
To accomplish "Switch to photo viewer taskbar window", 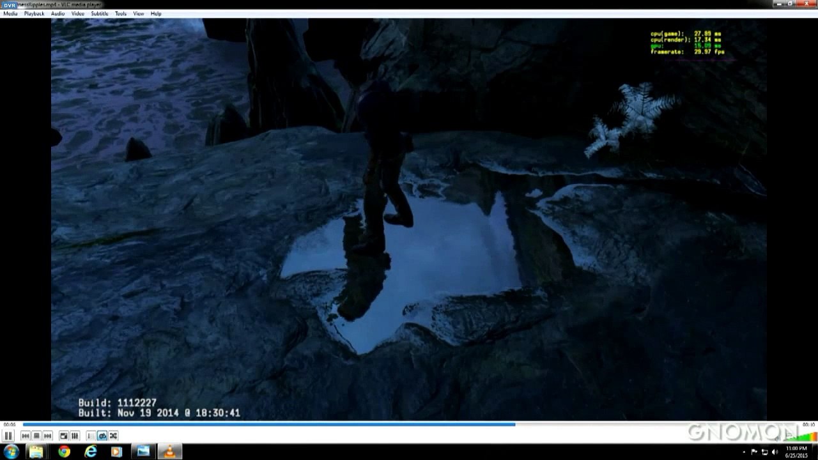I will 143,452.
